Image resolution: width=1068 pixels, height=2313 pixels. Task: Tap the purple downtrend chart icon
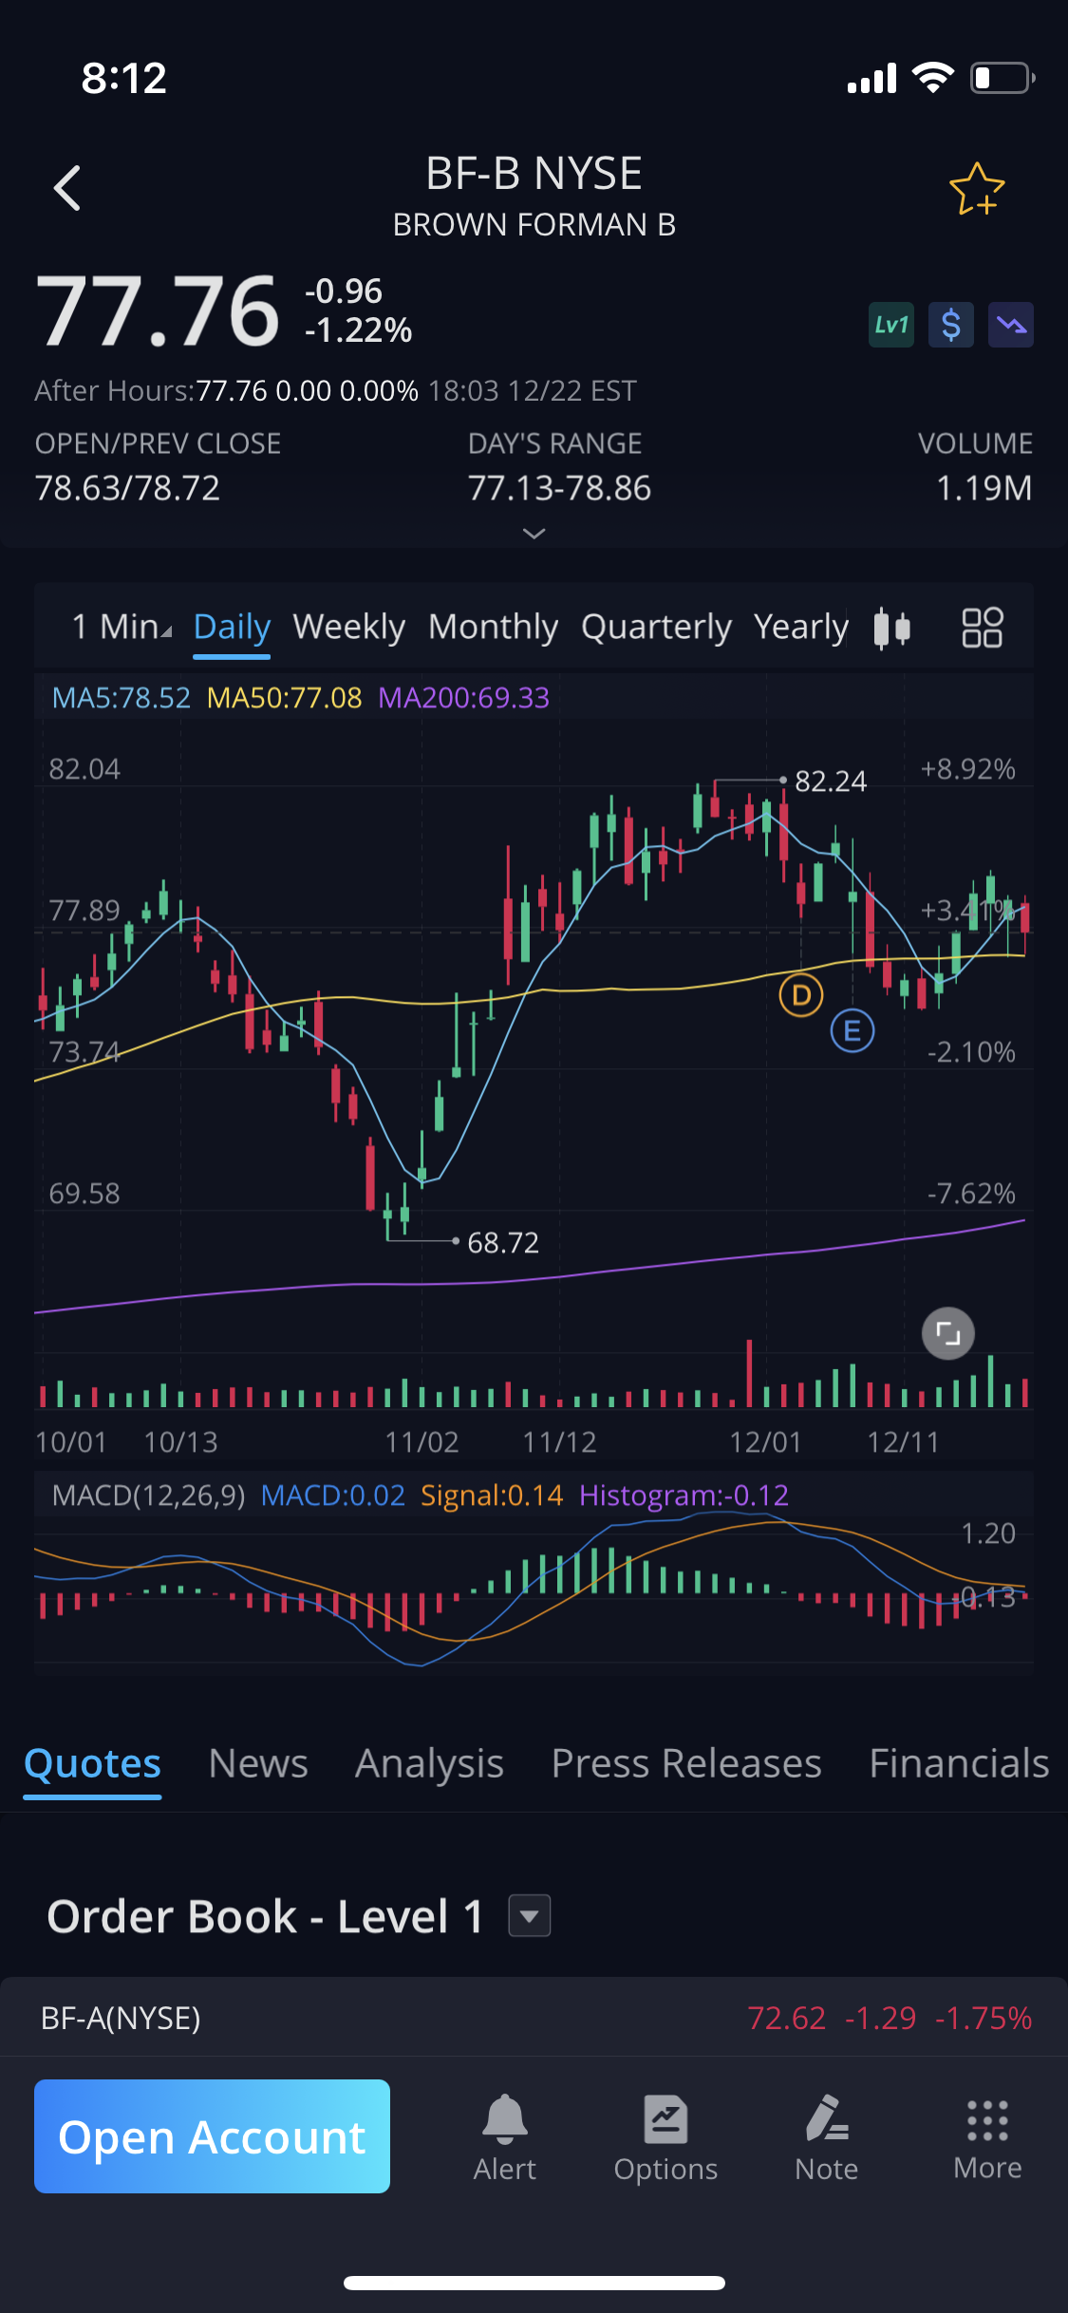(x=1010, y=326)
